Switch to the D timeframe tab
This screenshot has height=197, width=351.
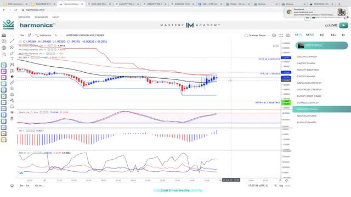(343, 35)
